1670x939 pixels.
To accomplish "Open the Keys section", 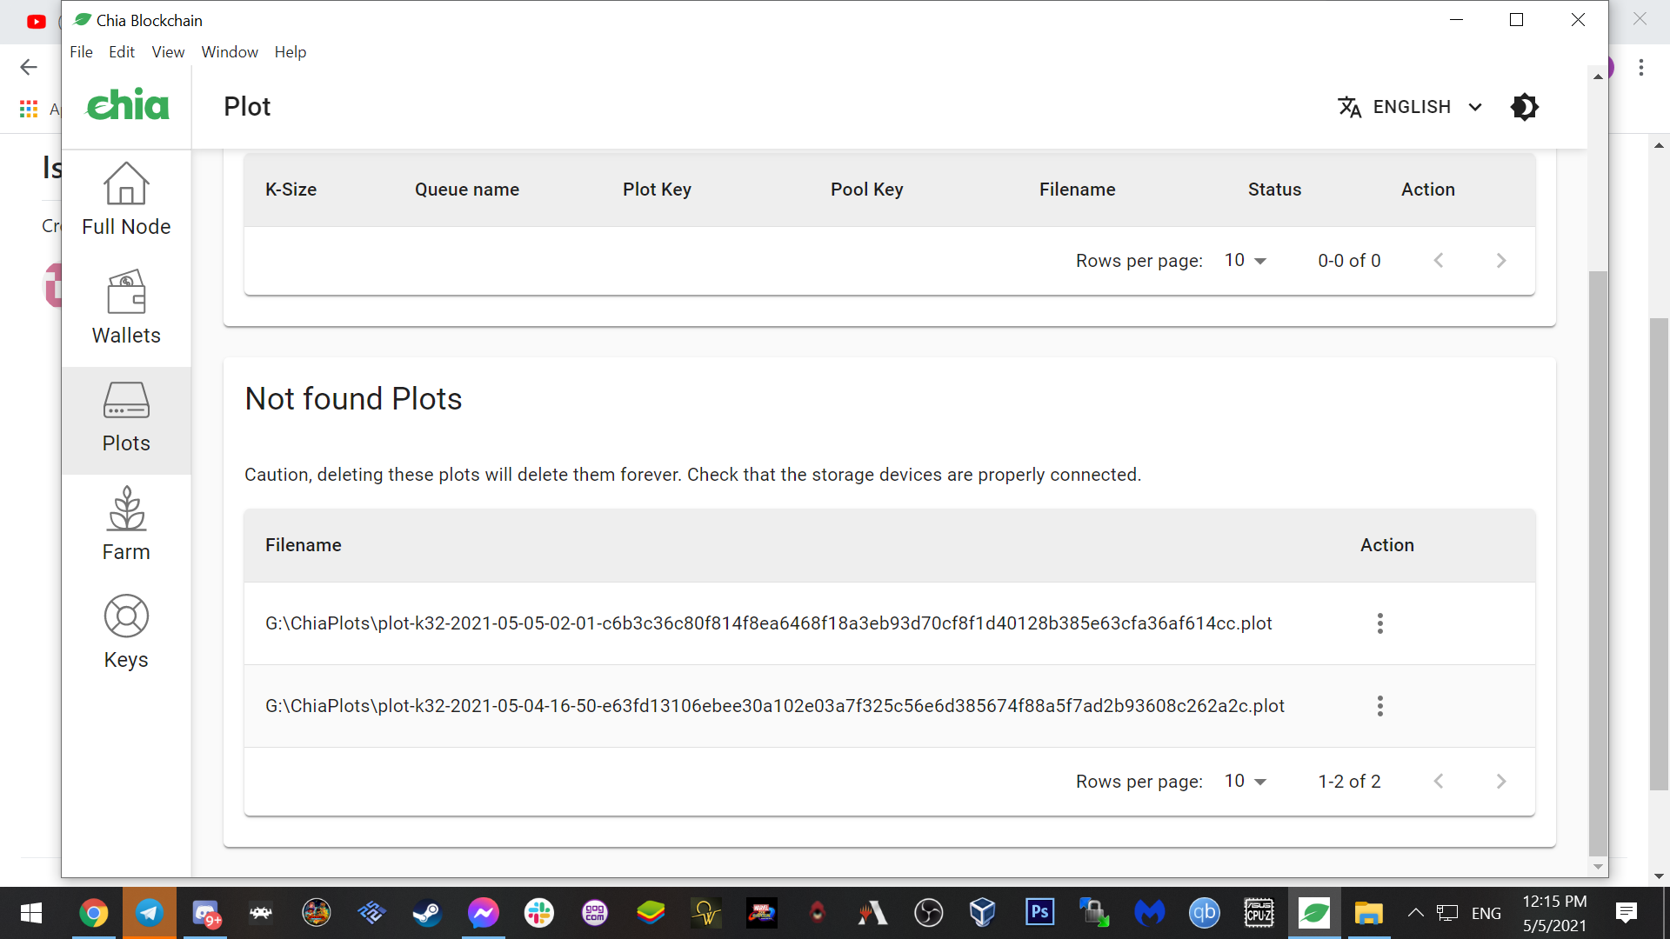I will click(126, 632).
